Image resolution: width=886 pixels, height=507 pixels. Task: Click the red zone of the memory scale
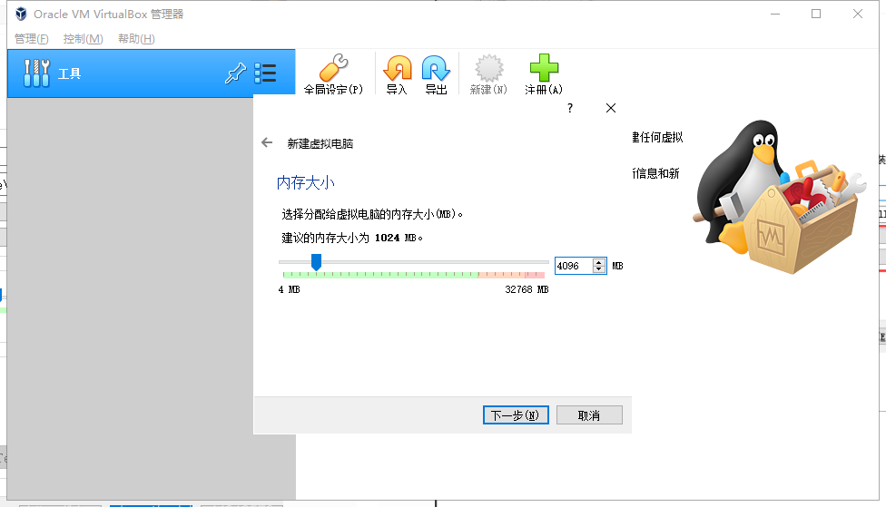pyautogui.click(x=535, y=275)
